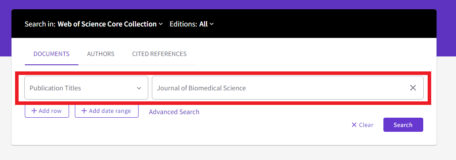Viewport: 456px width, 160px height.
Task: Add a date range filter
Action: pos(106,111)
